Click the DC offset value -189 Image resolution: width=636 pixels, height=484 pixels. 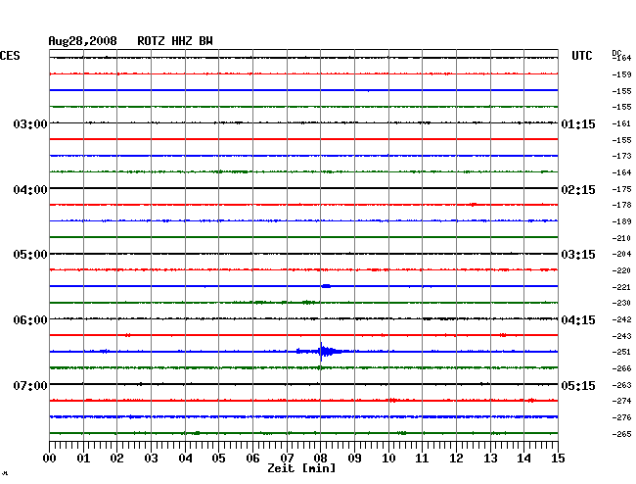(x=621, y=221)
